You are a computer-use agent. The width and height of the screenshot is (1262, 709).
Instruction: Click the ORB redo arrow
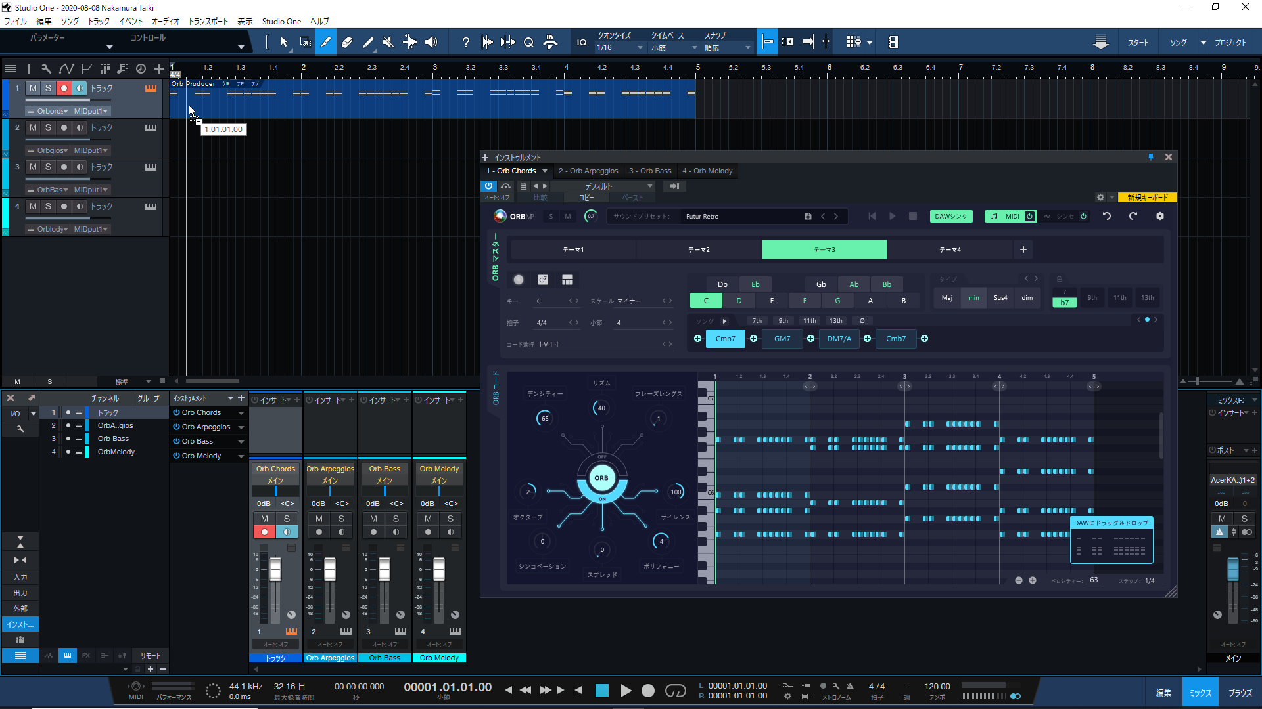click(x=1133, y=216)
